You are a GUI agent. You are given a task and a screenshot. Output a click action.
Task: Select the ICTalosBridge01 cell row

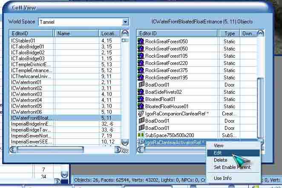tap(65, 47)
